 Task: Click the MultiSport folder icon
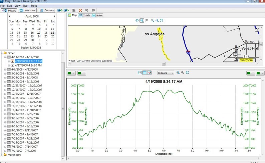pyautogui.click(x=5, y=155)
